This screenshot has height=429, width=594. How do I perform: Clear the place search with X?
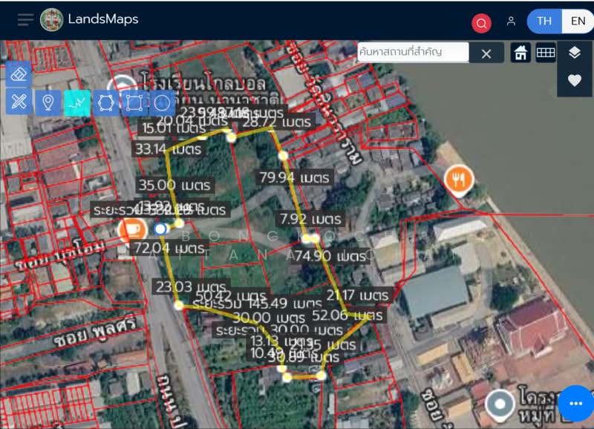click(486, 53)
